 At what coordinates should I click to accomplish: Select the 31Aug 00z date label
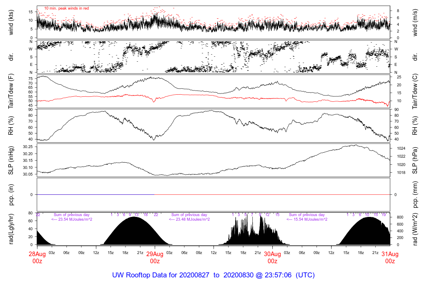click(390, 257)
